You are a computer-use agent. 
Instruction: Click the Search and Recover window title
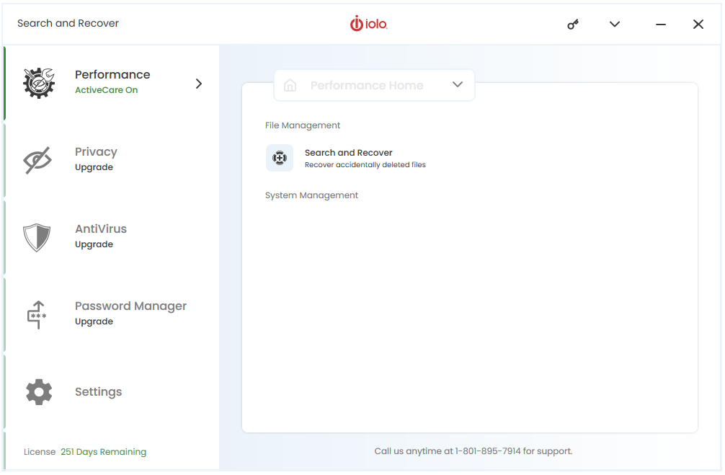click(x=68, y=23)
